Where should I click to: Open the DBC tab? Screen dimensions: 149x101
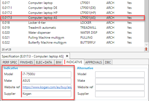click(x=108, y=62)
